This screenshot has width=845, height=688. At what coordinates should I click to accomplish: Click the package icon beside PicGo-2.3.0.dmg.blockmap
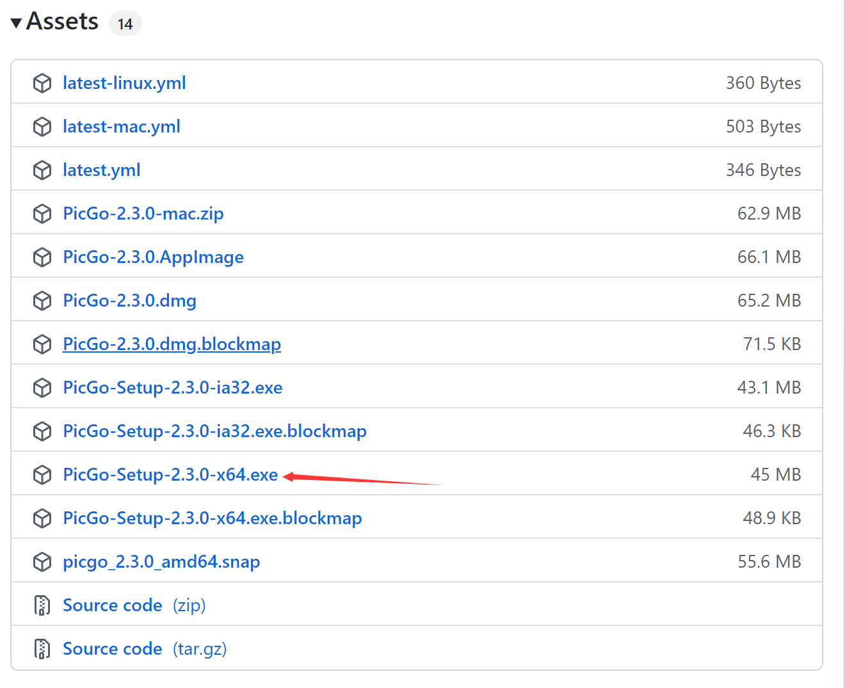(x=42, y=344)
